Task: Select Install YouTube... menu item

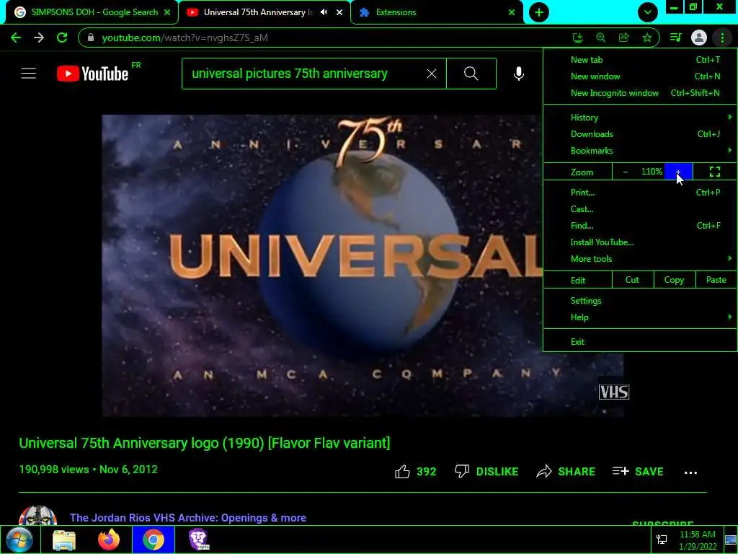Action: coord(640,242)
